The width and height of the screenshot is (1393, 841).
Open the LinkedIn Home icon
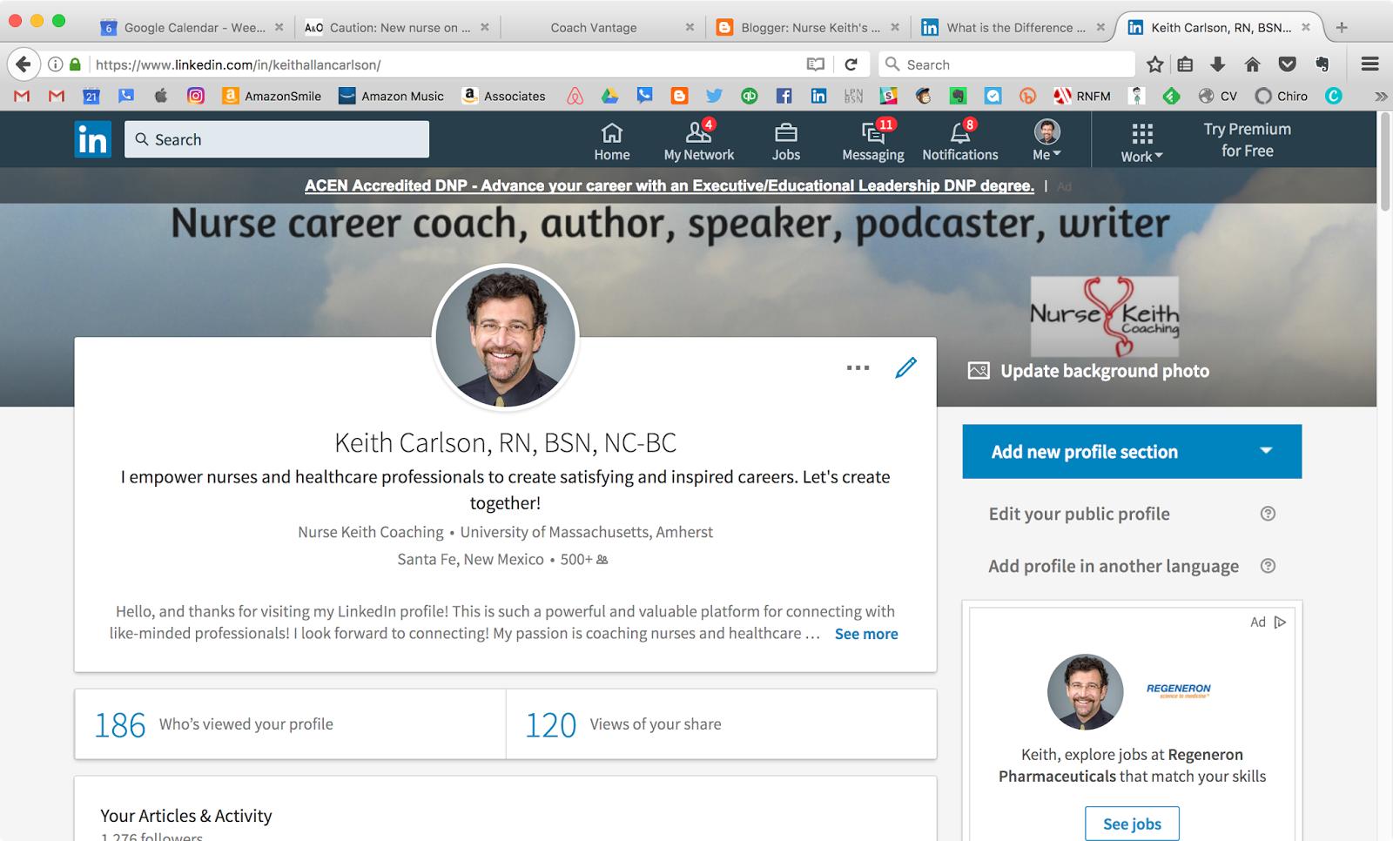point(611,138)
